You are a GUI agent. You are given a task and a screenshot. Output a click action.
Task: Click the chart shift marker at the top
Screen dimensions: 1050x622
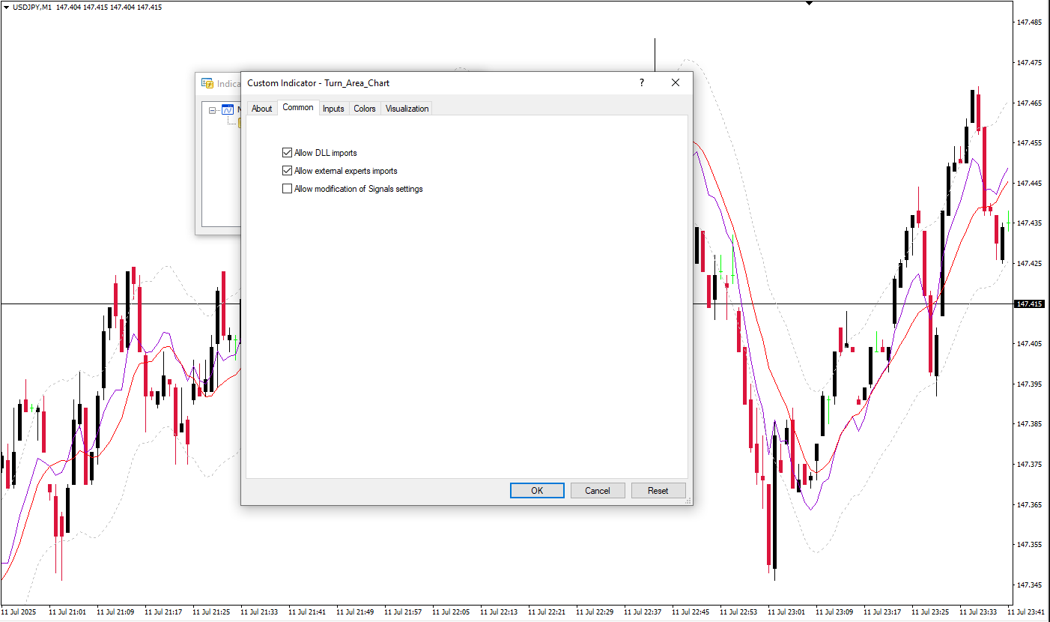(x=809, y=3)
